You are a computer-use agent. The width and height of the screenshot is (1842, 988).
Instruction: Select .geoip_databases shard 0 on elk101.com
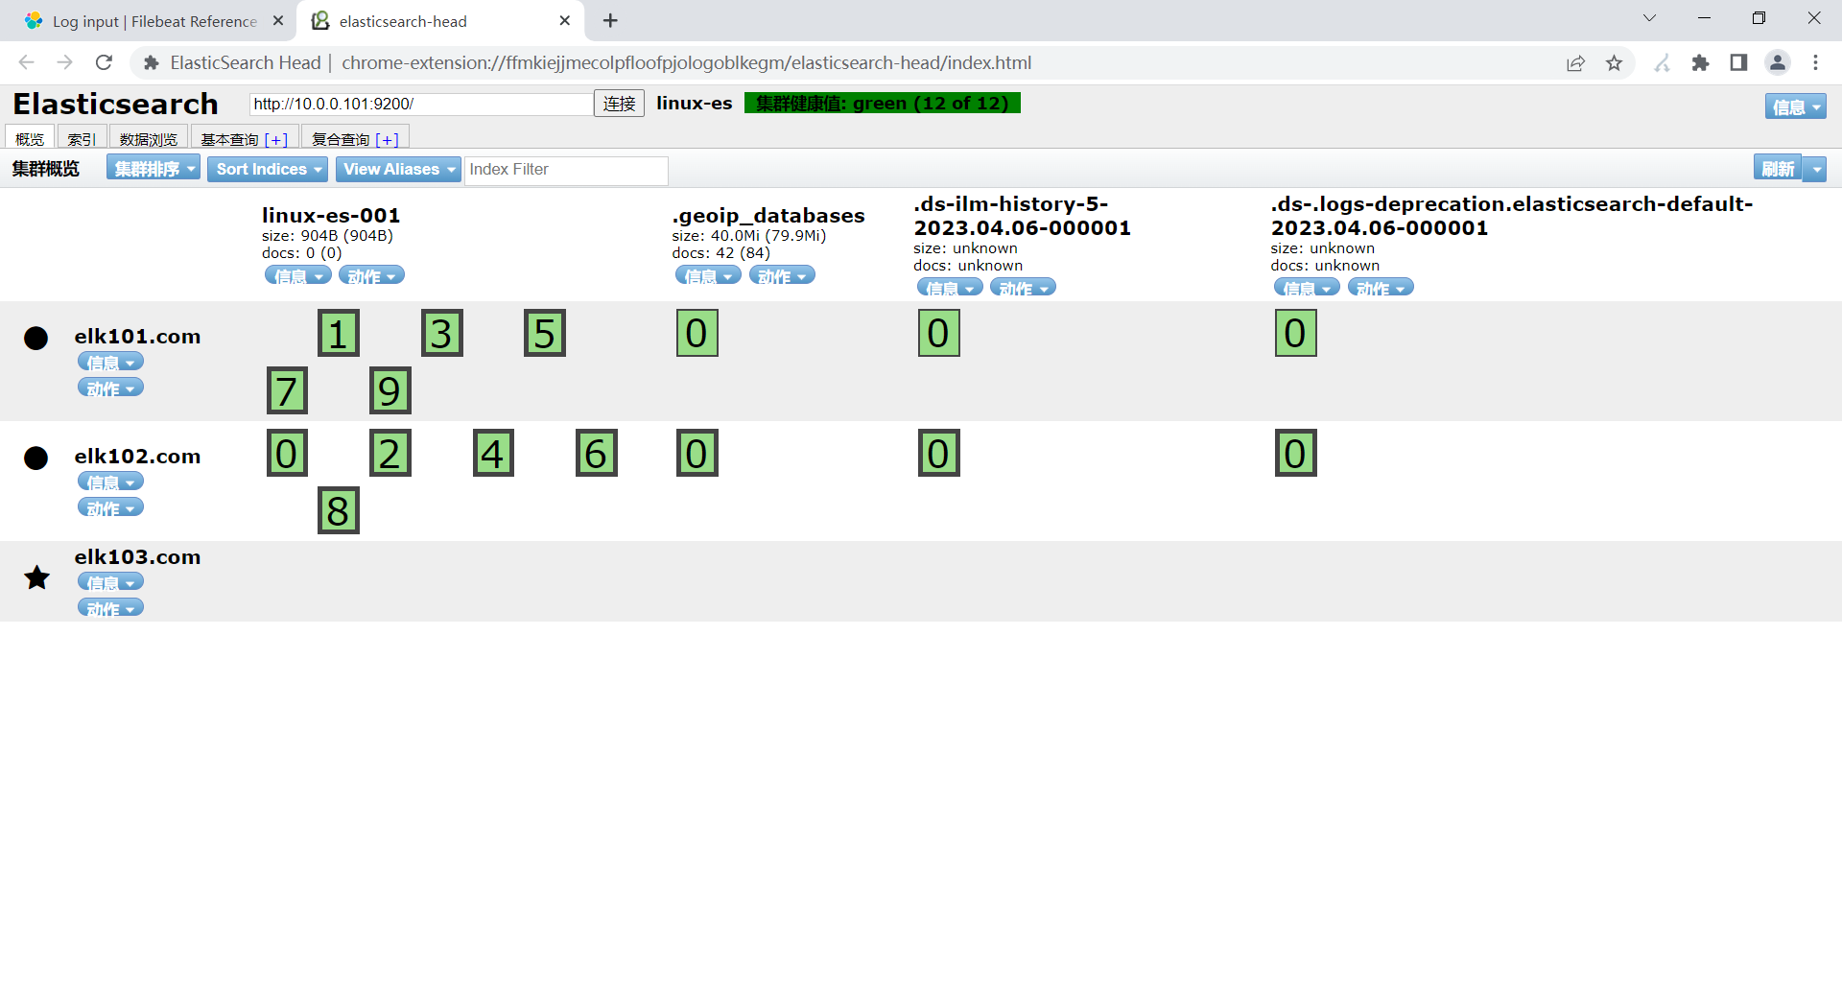(x=697, y=333)
